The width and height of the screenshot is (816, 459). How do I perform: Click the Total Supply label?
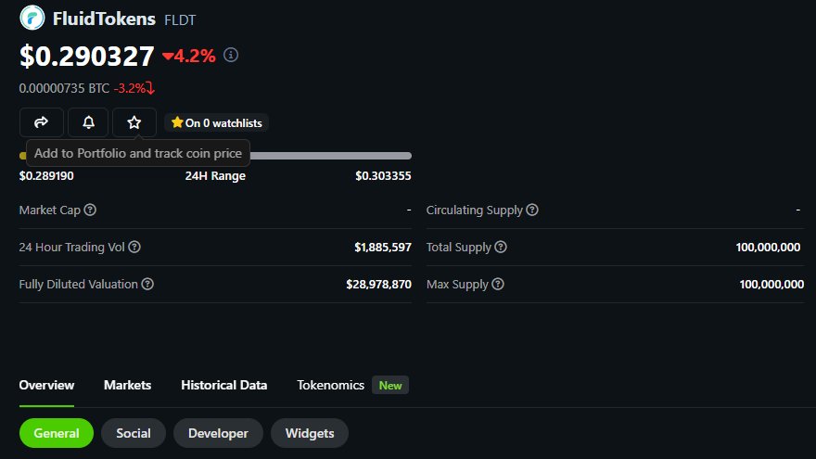pos(458,247)
